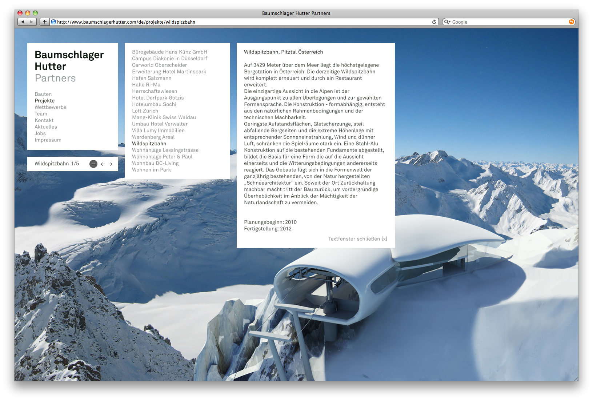Select the highlighted Wildspitzbahn project
The image size is (593, 401).
(149, 144)
